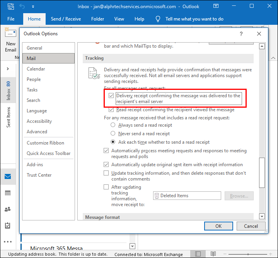Select the Calendar options category
The width and height of the screenshot is (278, 258).
tap(48, 69)
